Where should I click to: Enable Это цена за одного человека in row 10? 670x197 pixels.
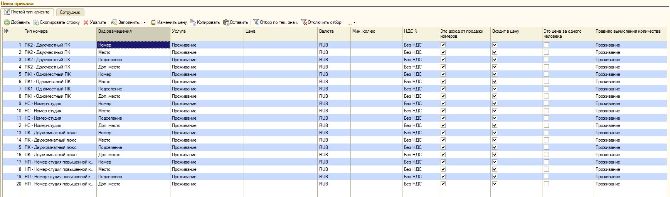click(546, 111)
